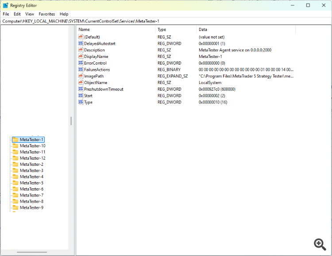Select the MetaTester-5 key label
The height and width of the screenshot is (256, 332).
coord(31,183)
